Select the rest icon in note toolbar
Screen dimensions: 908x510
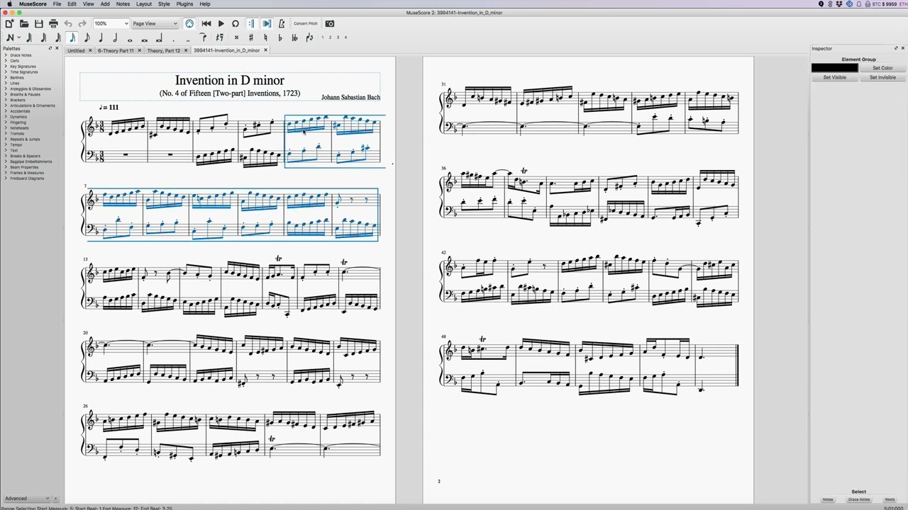(x=219, y=38)
